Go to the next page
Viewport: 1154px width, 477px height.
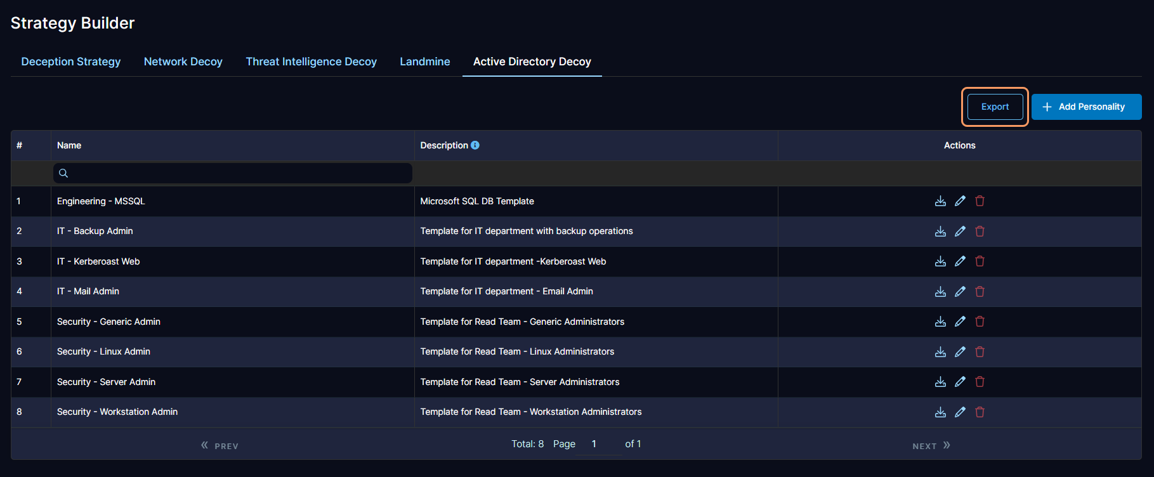pyautogui.click(x=931, y=446)
